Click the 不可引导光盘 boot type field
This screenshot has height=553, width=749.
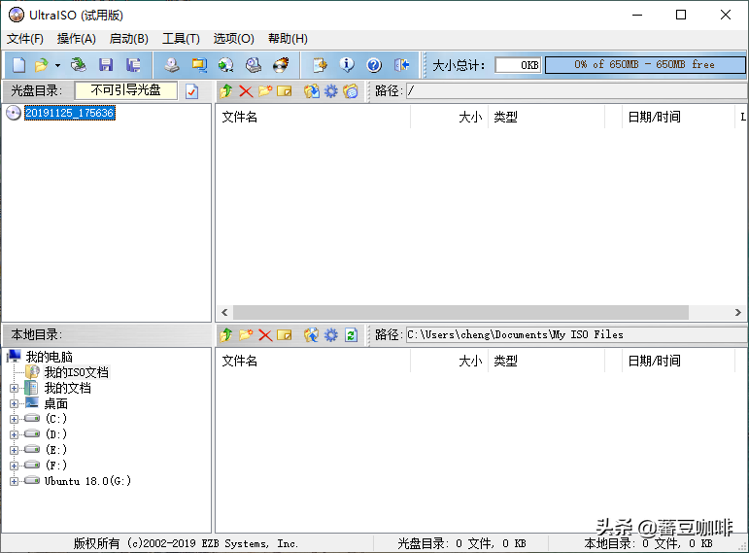click(x=126, y=90)
